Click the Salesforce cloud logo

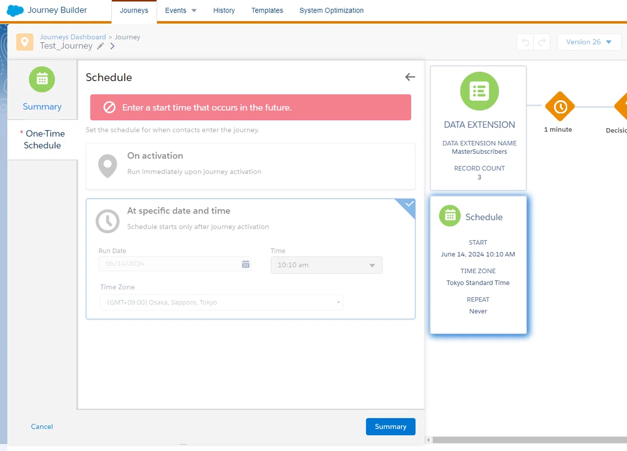pos(15,10)
